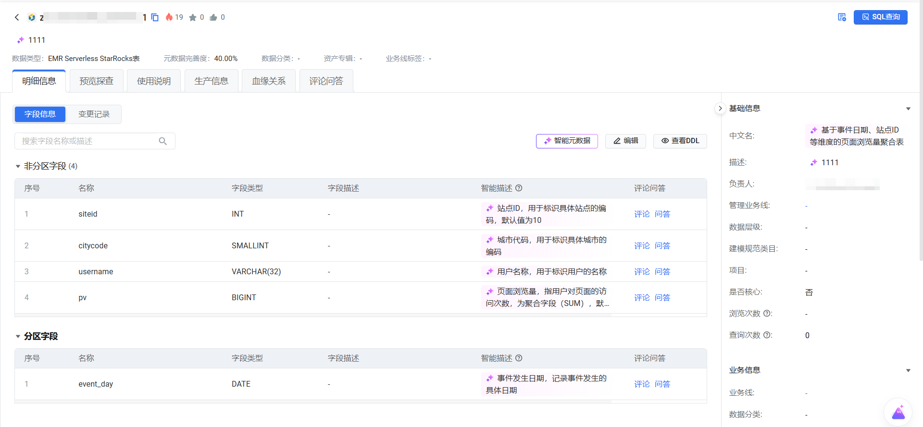Copy the table name with copy icon

155,17
